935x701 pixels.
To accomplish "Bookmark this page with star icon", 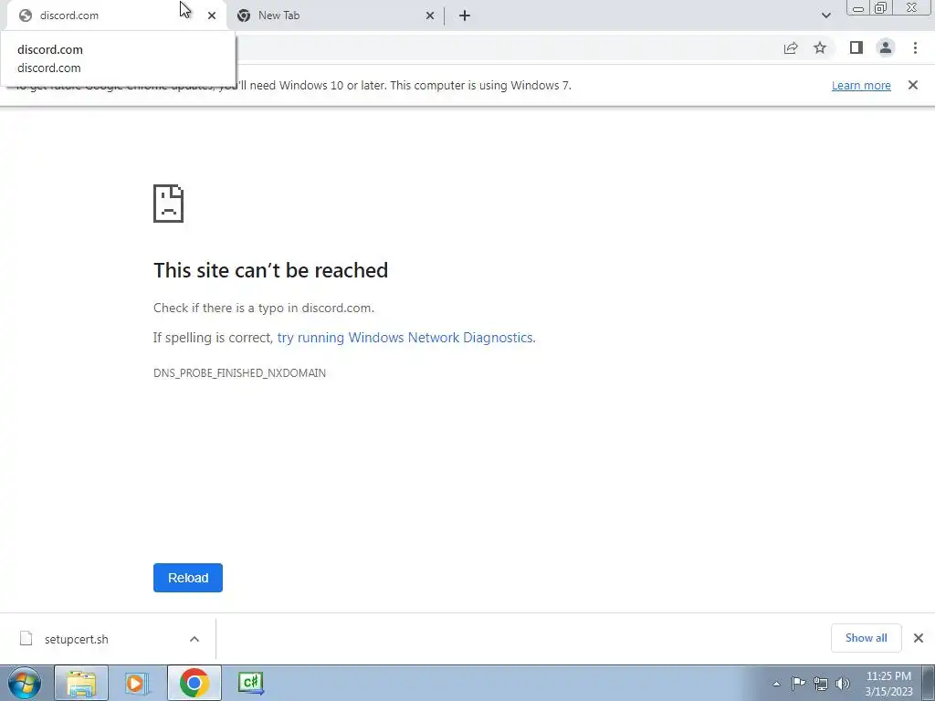I will [820, 48].
